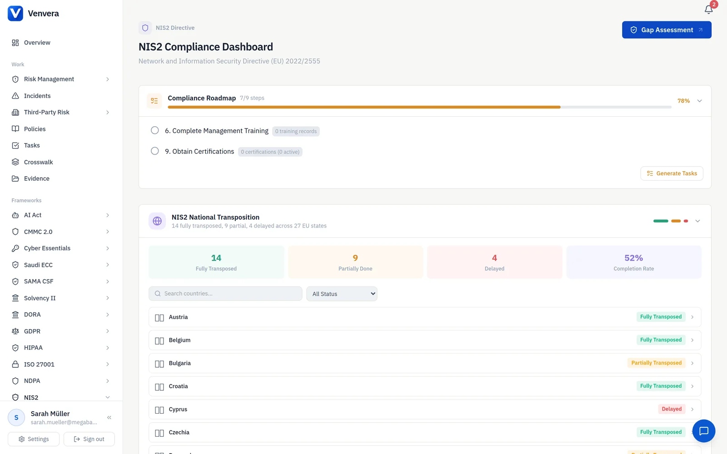
Task: Click the search magnifier icon
Action: [x=158, y=294]
